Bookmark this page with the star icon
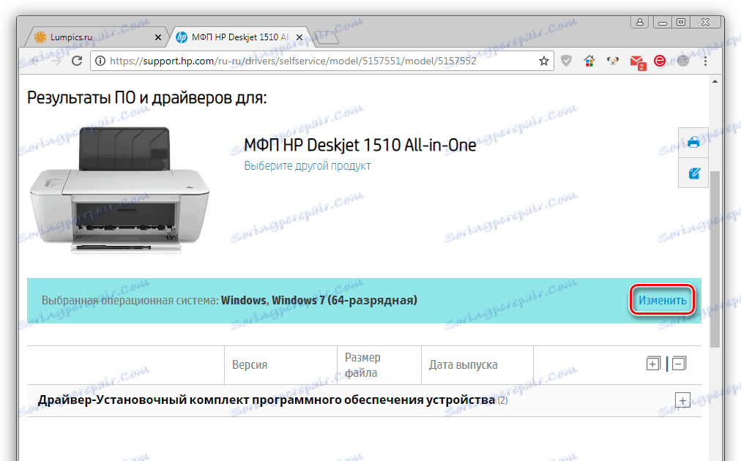The width and height of the screenshot is (741, 461). pyautogui.click(x=544, y=61)
